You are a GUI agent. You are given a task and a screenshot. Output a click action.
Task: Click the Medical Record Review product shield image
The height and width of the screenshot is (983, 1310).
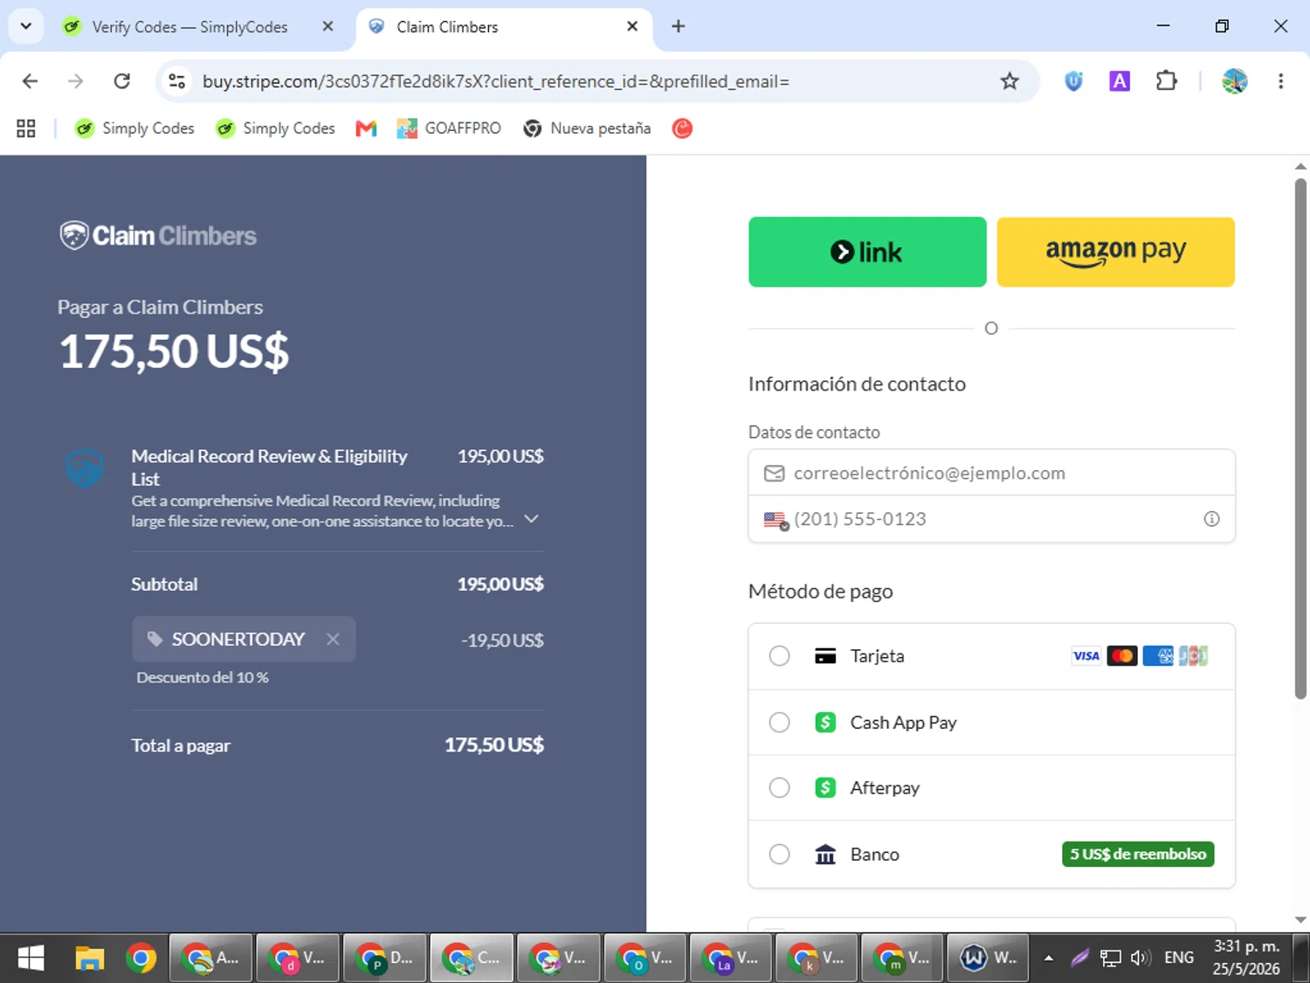pos(85,467)
